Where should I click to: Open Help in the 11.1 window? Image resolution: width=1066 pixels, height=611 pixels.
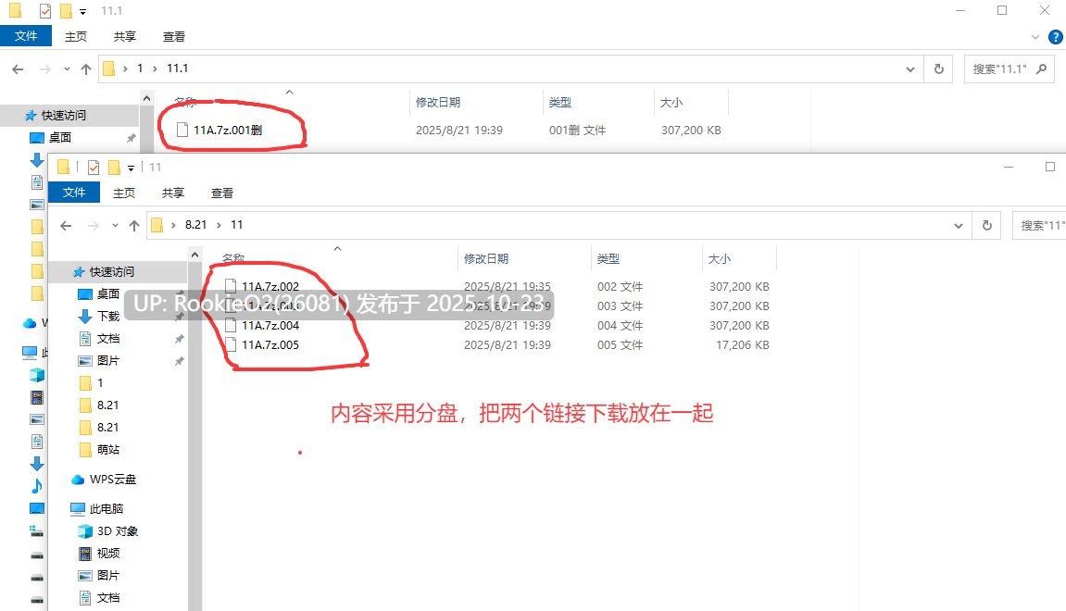pyautogui.click(x=1056, y=37)
